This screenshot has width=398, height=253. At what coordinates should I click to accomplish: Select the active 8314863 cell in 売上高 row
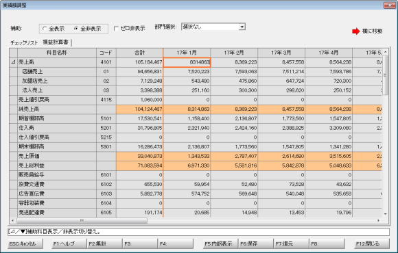click(187, 62)
